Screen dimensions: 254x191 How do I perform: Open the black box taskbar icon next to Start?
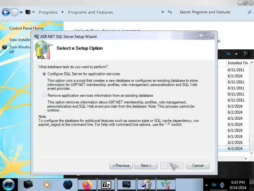pyautogui.click(x=28, y=185)
